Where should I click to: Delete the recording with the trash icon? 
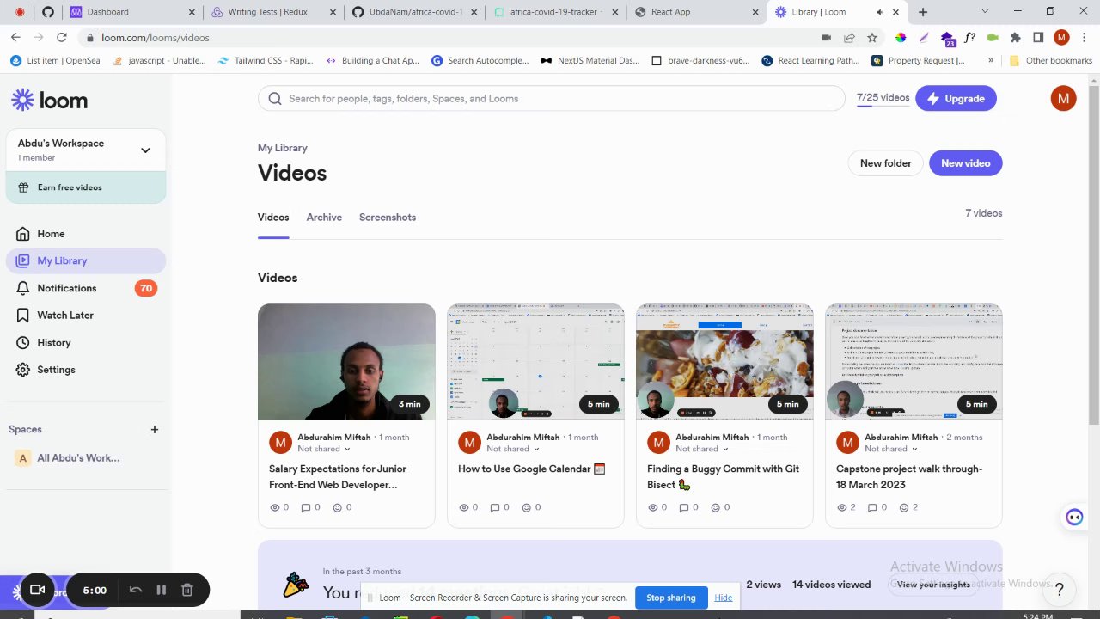[x=186, y=590]
